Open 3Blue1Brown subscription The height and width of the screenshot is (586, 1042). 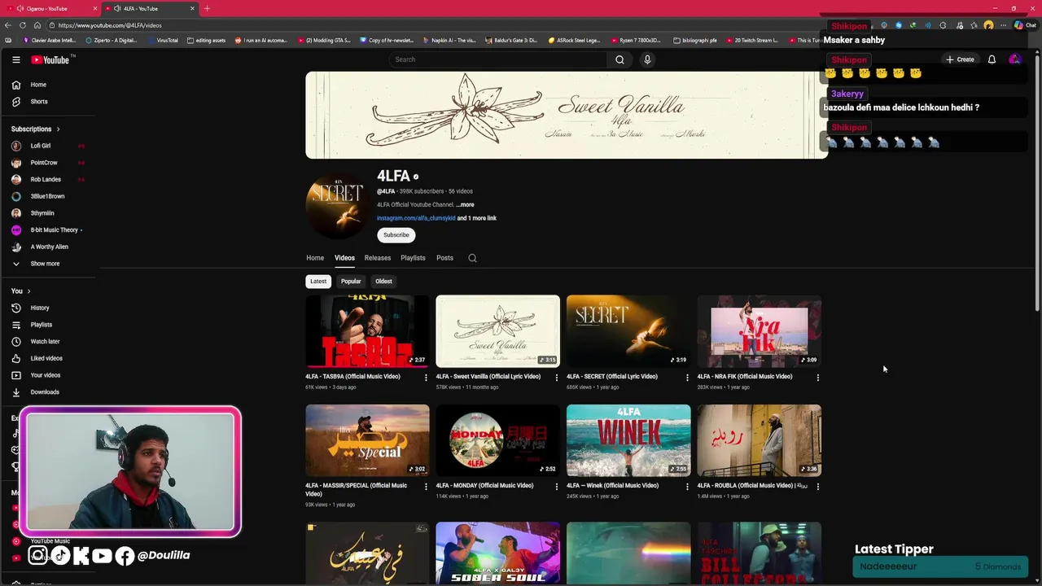38,196
